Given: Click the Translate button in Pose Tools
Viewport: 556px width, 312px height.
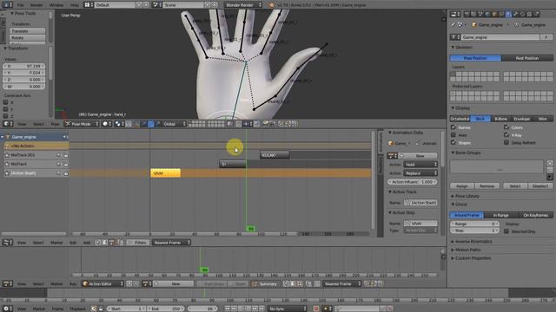Looking at the screenshot, I should coord(27,31).
